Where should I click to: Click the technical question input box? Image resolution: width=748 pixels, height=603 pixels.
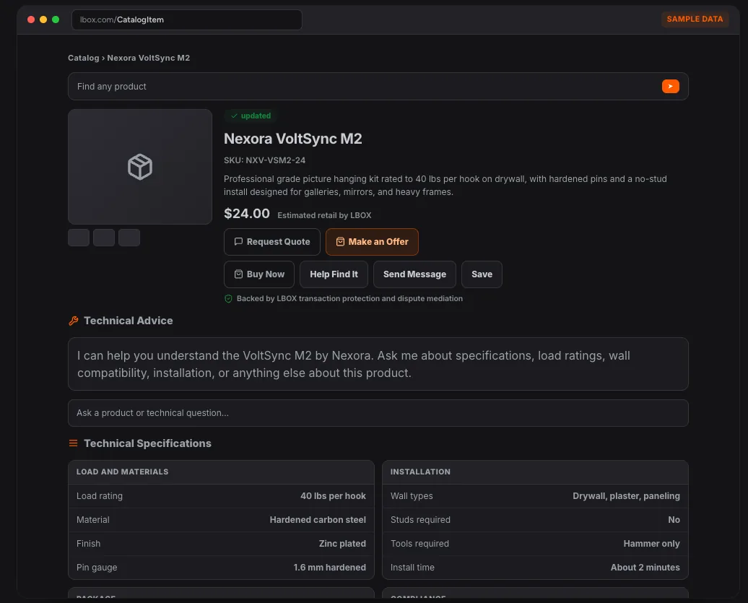(x=378, y=413)
